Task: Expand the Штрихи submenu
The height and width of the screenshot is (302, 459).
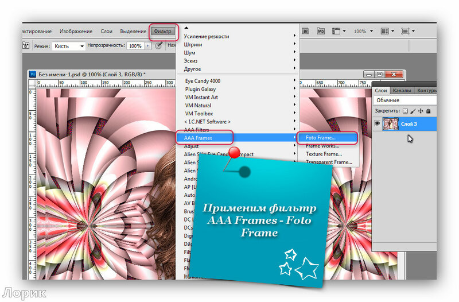Action: pyautogui.click(x=238, y=45)
